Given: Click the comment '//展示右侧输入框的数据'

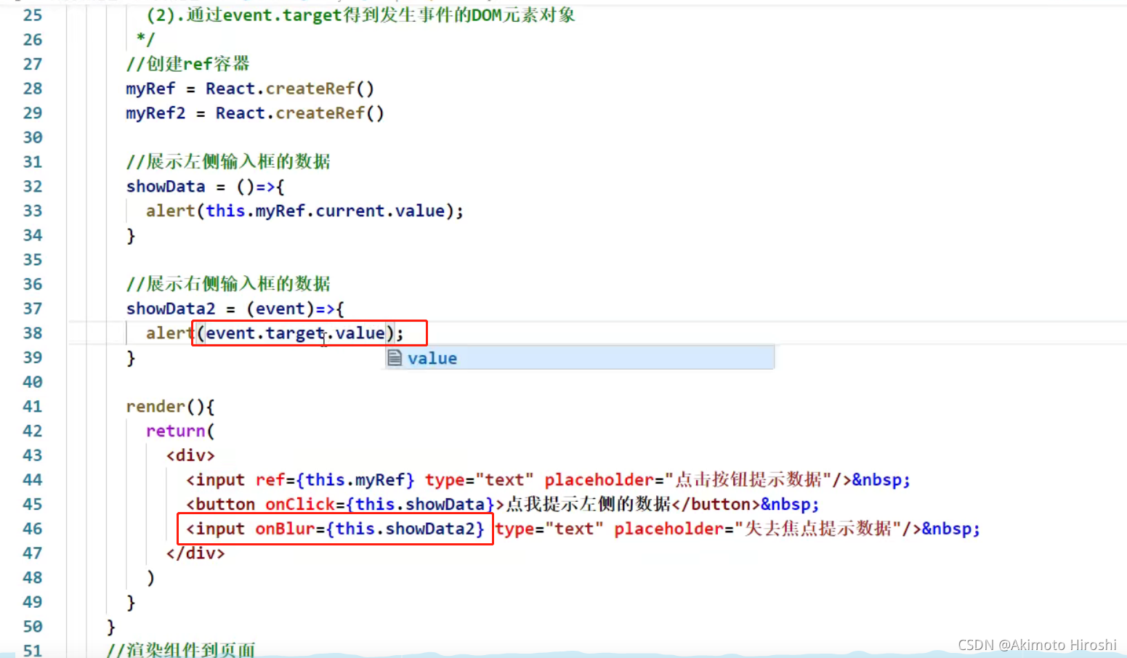Looking at the screenshot, I should coord(228,283).
